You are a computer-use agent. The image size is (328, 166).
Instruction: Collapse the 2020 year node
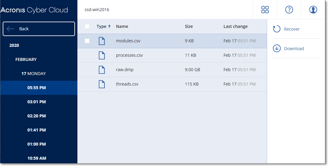(14, 45)
